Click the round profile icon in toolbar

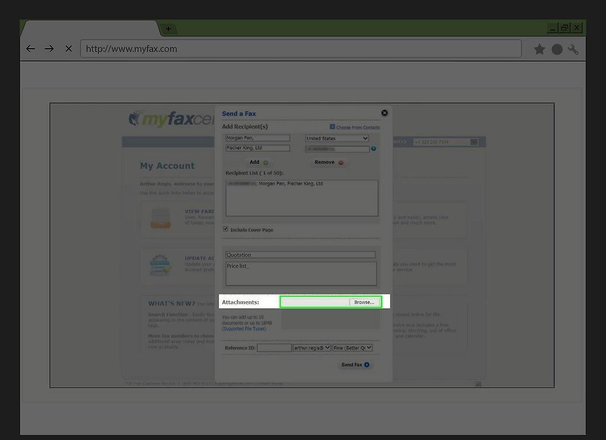point(557,50)
